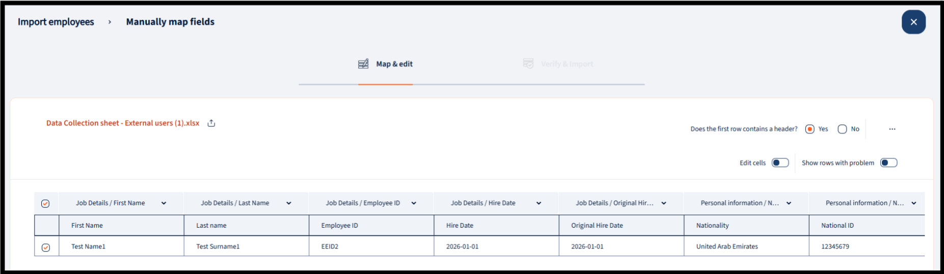
Task: Open the three-dots more options menu
Action: click(x=892, y=129)
